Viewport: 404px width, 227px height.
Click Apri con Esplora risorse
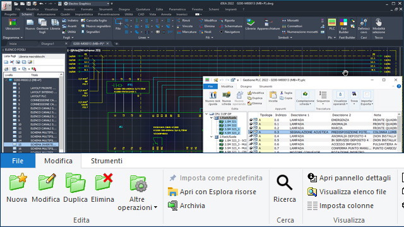pos(212,192)
